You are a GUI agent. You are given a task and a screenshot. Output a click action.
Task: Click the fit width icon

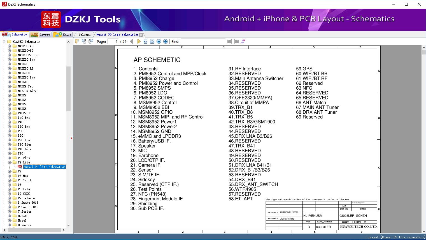(145, 41)
